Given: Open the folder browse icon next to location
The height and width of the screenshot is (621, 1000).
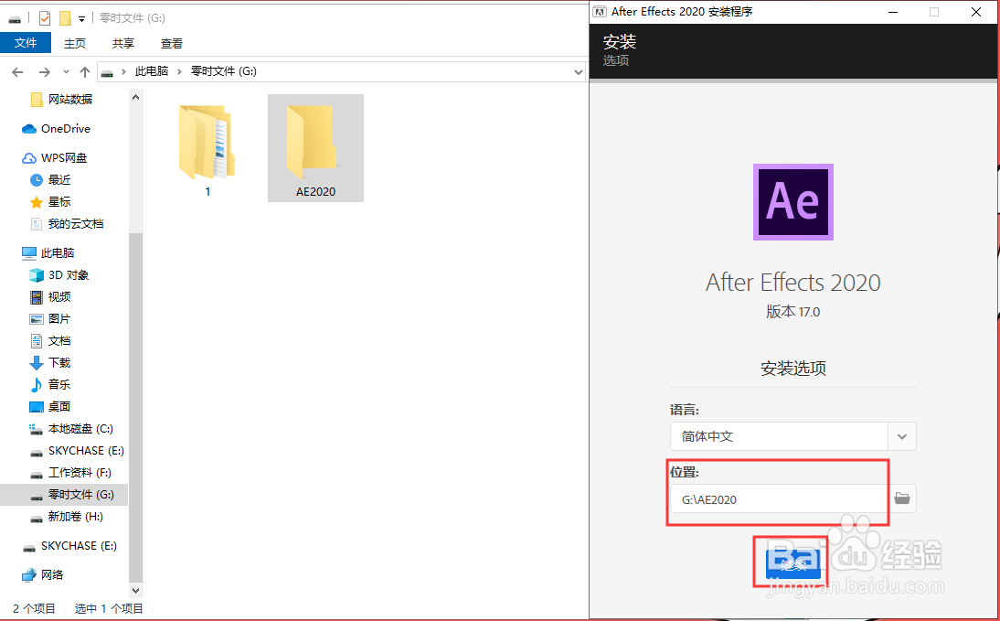Looking at the screenshot, I should 902,498.
